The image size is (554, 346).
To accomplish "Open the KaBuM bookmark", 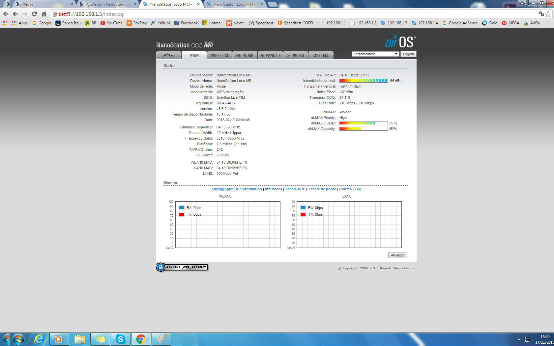I will 160,23.
